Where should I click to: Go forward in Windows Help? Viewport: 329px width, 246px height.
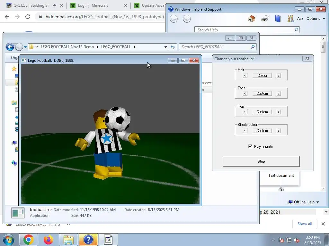(x=187, y=19)
